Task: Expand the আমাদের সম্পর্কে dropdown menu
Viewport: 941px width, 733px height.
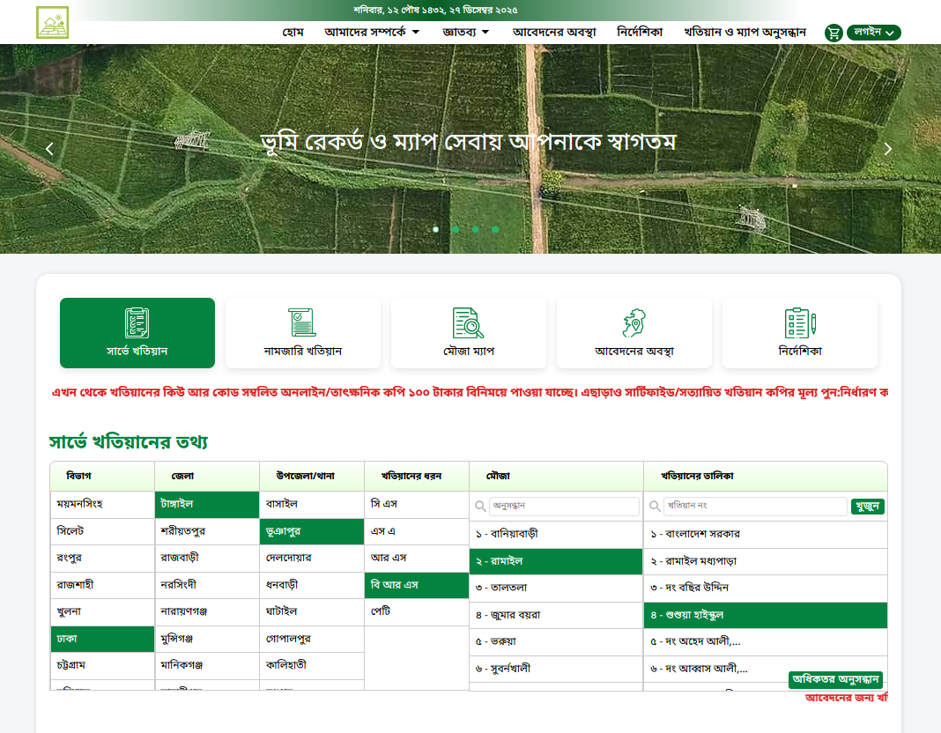Action: click(x=371, y=33)
